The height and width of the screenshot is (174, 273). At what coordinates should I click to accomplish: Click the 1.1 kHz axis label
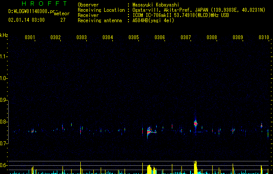tap(3, 57)
